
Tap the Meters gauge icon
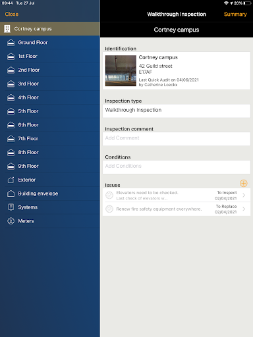[11, 221]
